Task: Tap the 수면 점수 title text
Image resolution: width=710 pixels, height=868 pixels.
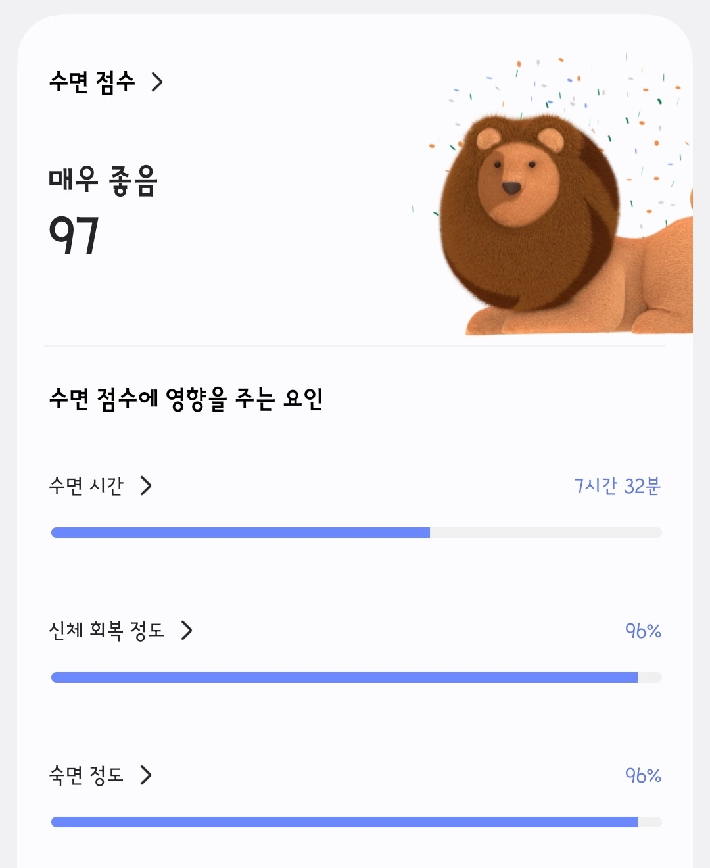Action: pos(92,82)
